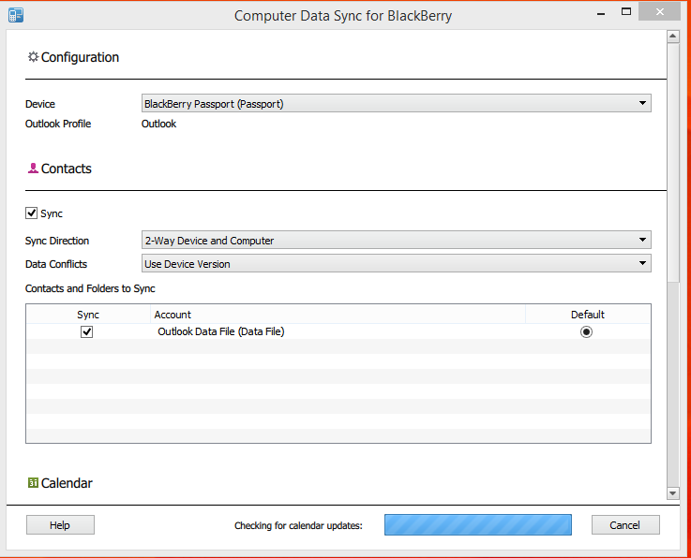Click 'Checking for calendar updates:' status text

pos(298,525)
